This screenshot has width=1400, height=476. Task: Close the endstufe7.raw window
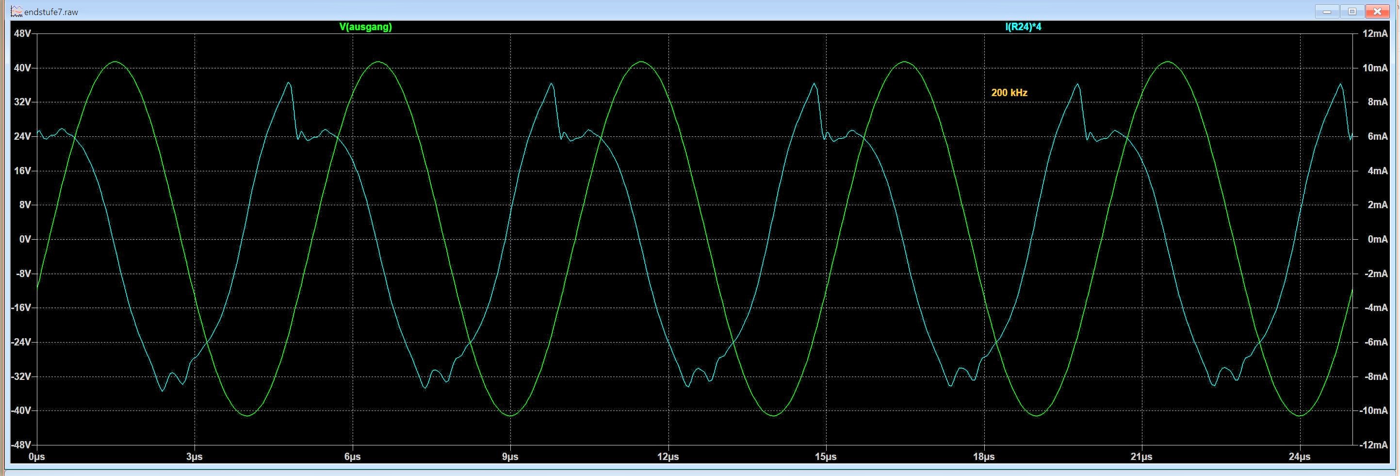coord(1377,12)
